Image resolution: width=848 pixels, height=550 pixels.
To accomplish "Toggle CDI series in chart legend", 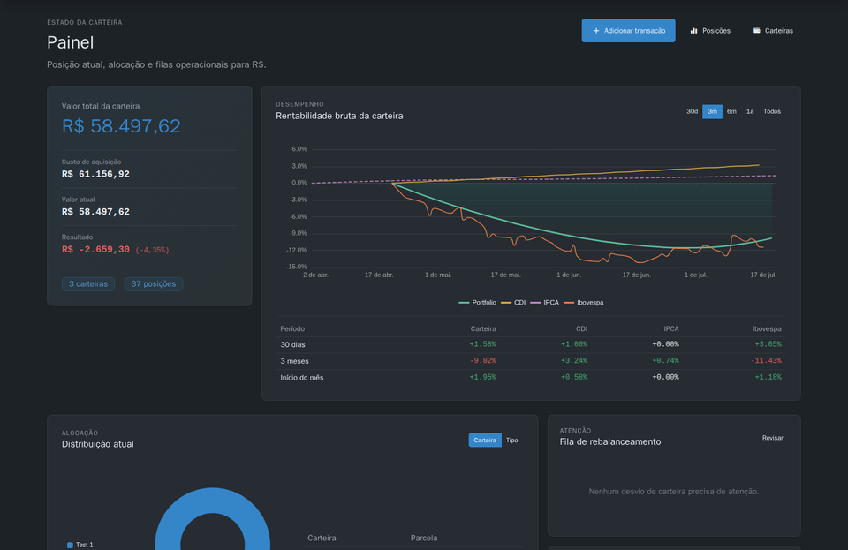I will [513, 303].
